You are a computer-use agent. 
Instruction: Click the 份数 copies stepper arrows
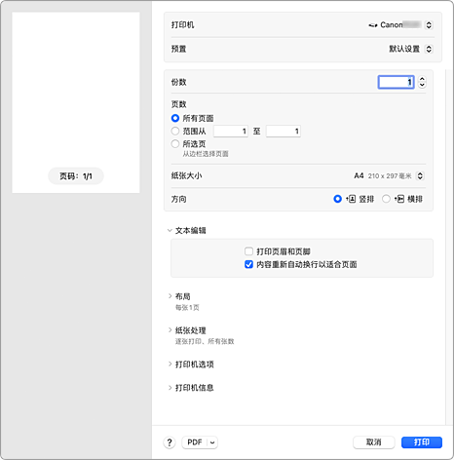coord(422,82)
